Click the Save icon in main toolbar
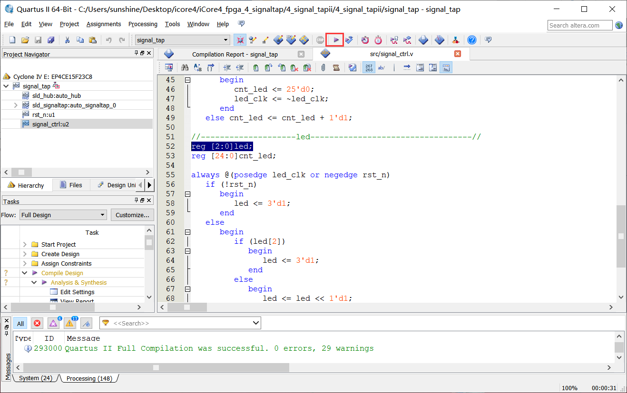Viewport: 627px width, 393px height. pos(38,40)
